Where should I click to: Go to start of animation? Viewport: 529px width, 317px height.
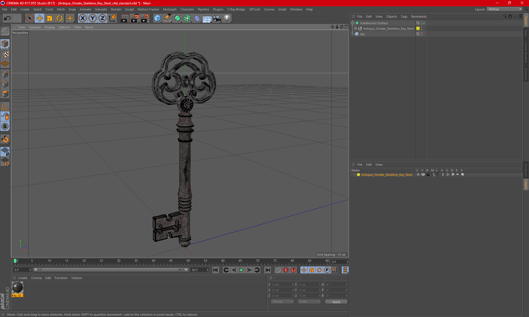216,270
